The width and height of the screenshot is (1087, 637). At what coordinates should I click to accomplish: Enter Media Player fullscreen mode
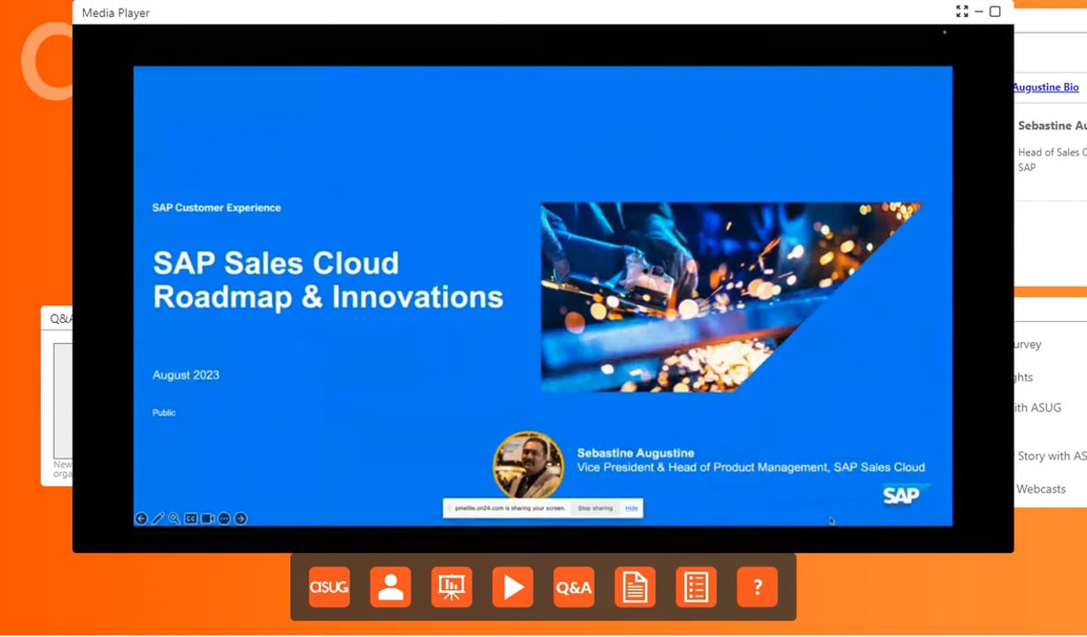click(962, 12)
